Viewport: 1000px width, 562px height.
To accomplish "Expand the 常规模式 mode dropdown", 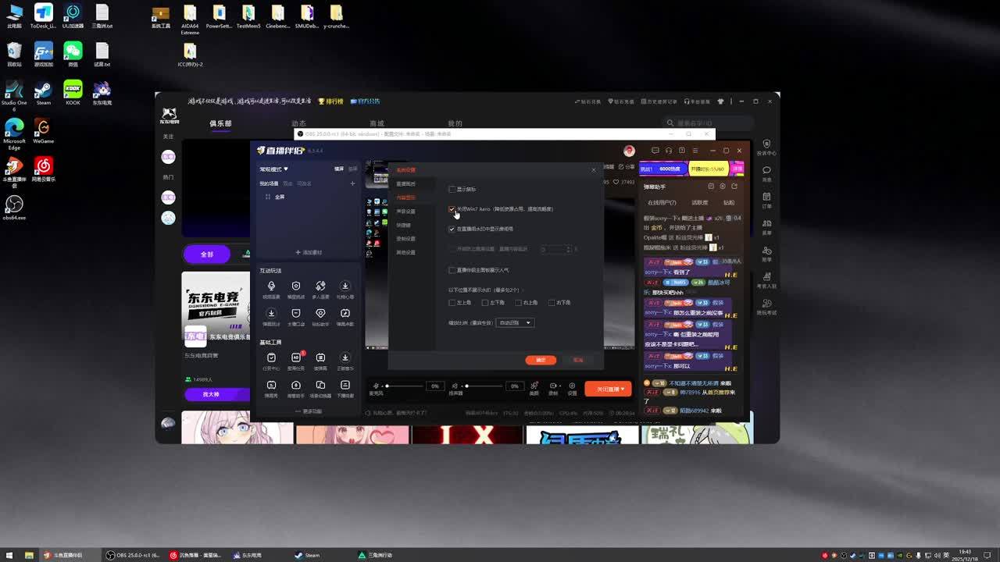I will tap(274, 169).
